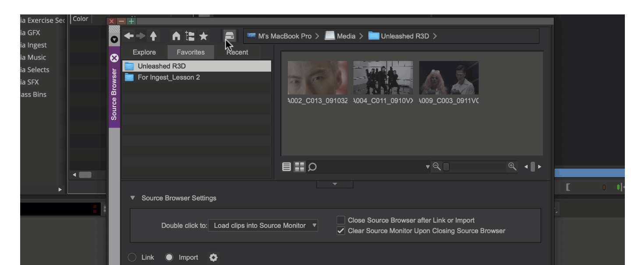
Task: Expand the chevron after Unleashed R3D in the path
Action: pyautogui.click(x=435, y=36)
